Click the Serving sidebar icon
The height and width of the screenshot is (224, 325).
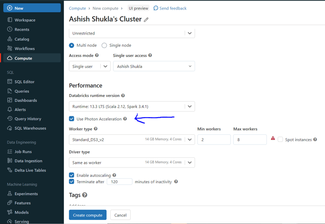coord(9,221)
